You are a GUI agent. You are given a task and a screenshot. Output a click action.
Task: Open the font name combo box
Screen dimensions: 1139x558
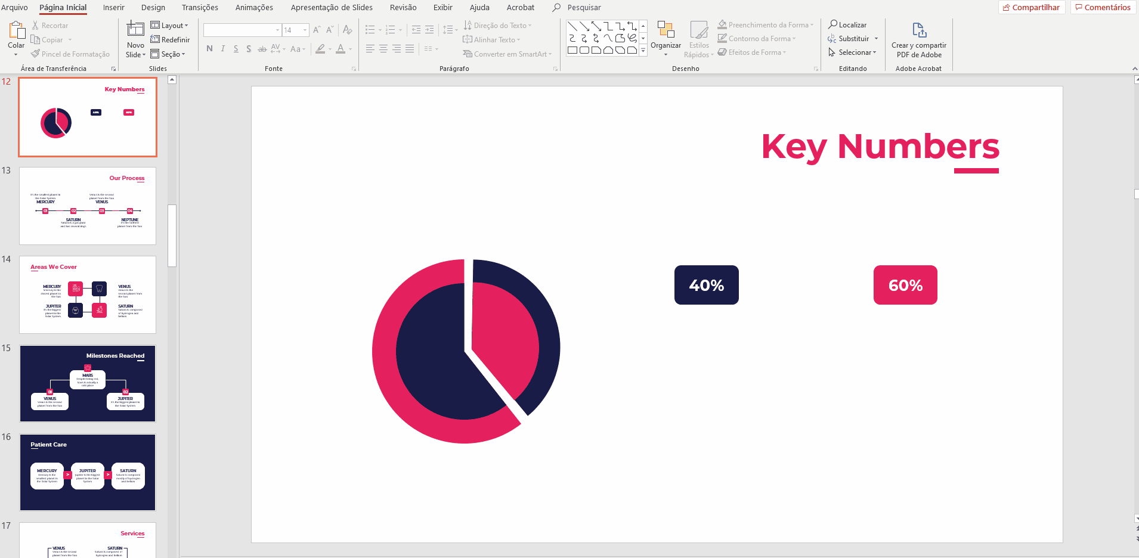[x=242, y=30]
